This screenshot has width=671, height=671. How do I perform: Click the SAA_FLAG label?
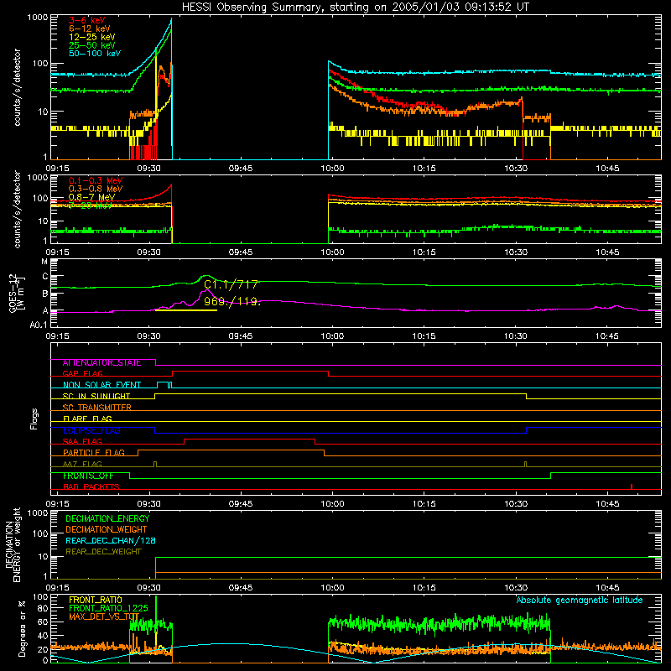82,441
